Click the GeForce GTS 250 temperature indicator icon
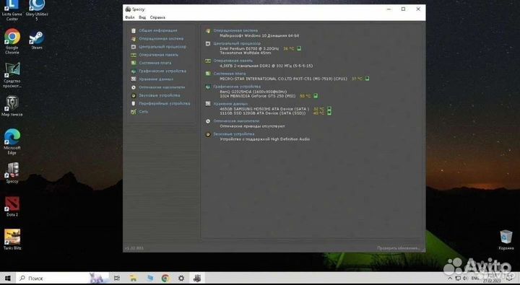 point(316,96)
